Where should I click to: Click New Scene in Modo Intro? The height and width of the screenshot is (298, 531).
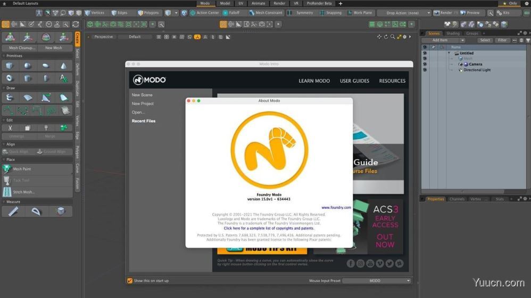pos(142,95)
